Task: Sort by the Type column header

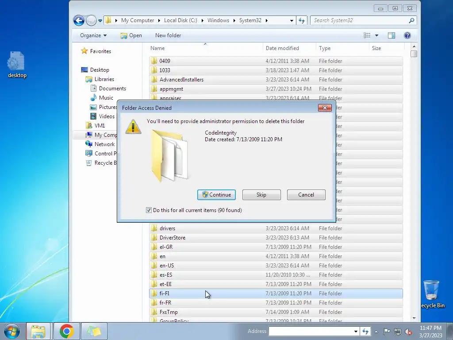Action: tap(343, 48)
